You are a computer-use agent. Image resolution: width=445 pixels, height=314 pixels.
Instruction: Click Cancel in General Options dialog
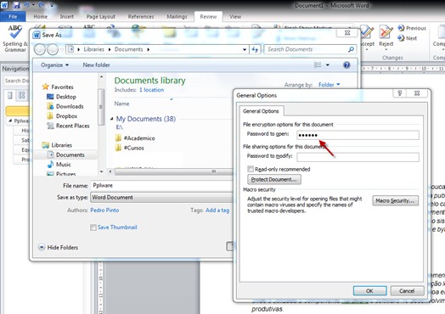click(407, 291)
